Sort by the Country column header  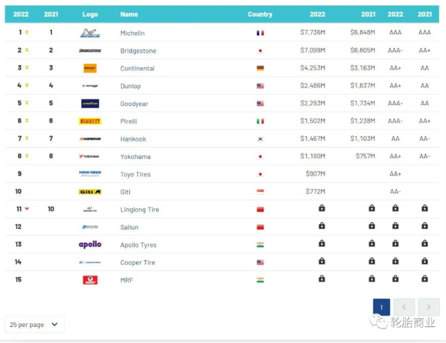pyautogui.click(x=260, y=14)
